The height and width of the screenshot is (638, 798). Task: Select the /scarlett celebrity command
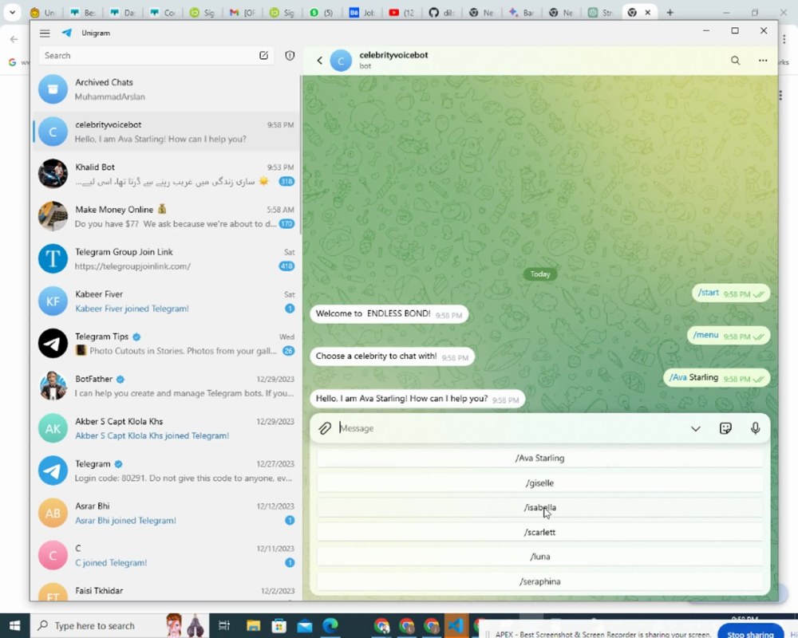coord(539,532)
